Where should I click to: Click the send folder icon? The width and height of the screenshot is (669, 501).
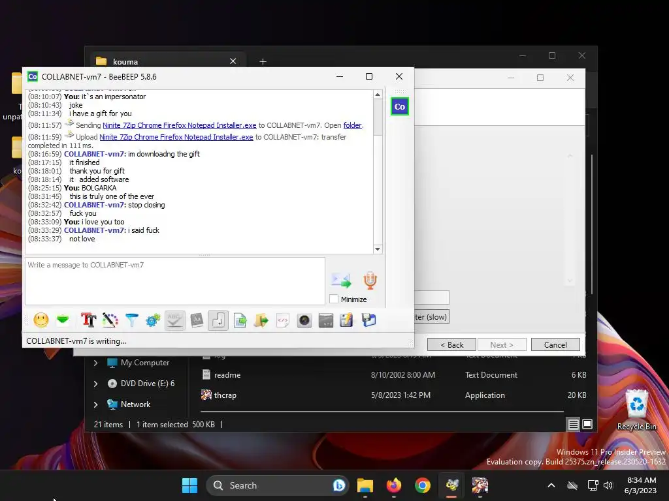pos(261,320)
